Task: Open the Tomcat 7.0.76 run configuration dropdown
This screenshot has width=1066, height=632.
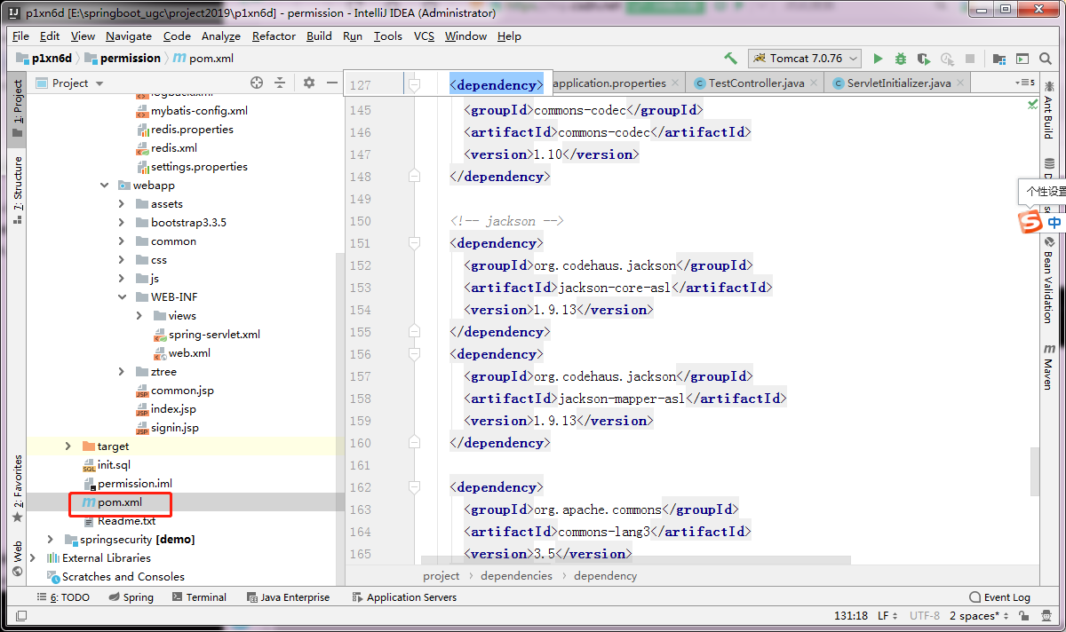Action: coord(805,59)
